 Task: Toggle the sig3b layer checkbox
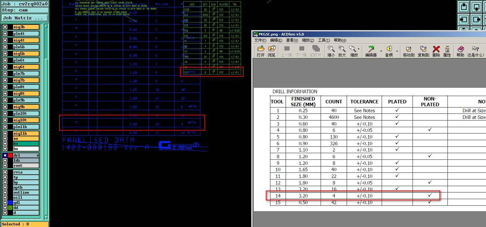pyautogui.click(x=5, y=27)
